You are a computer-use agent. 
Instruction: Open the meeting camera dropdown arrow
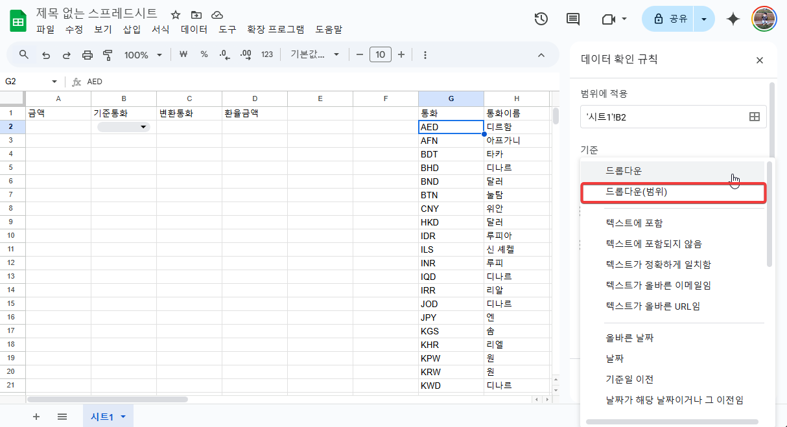point(624,19)
